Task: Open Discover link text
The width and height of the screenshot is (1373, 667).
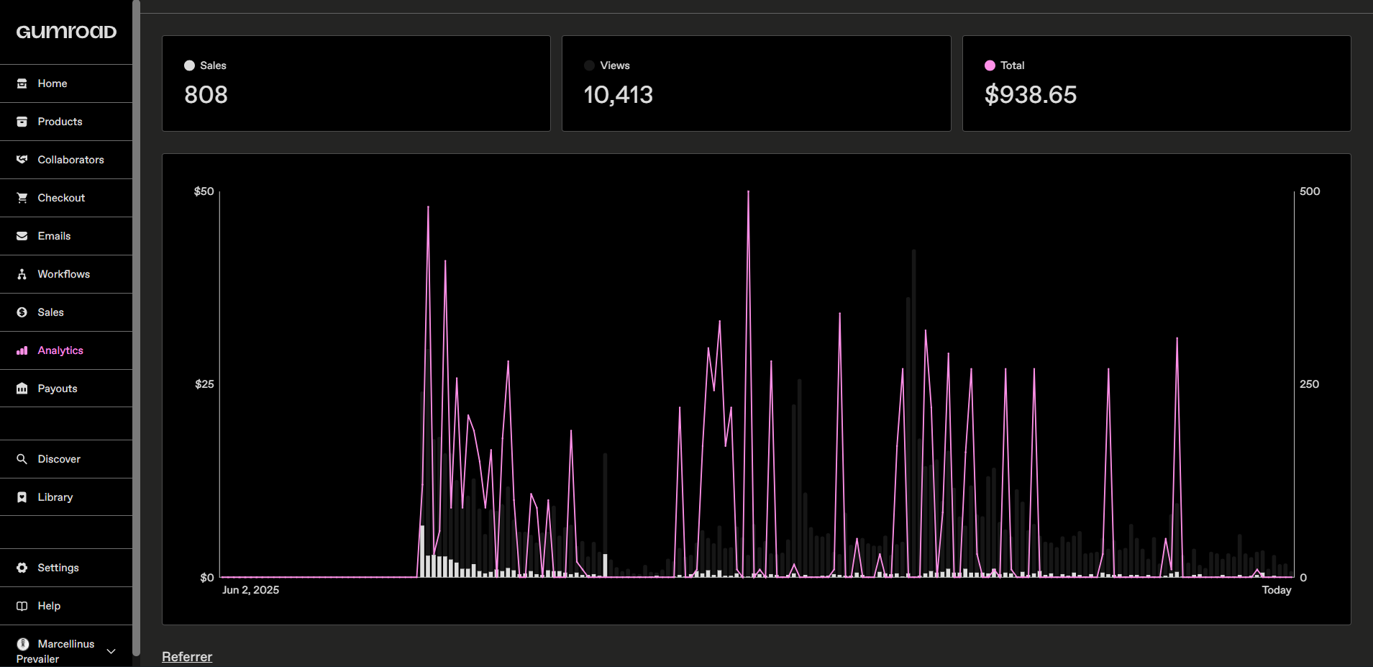Action: [x=59, y=459]
